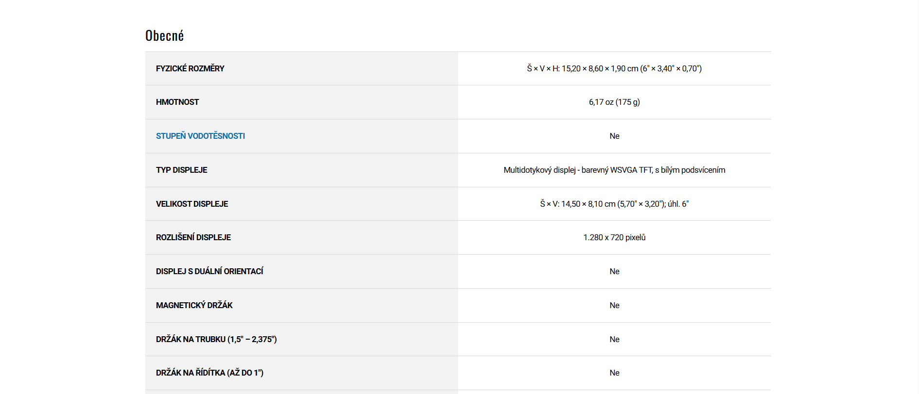Select the weight value 6,17 oz (175 g)
The image size is (919, 394).
pos(614,102)
